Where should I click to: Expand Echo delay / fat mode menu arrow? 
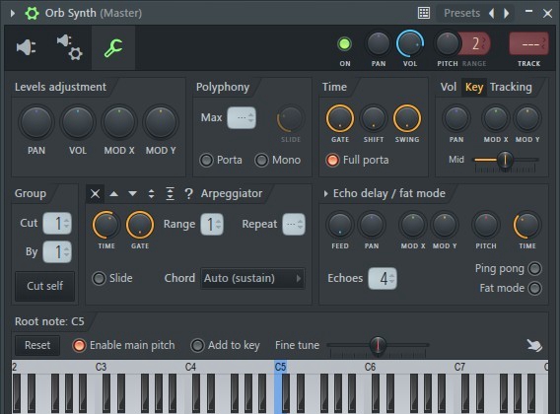click(x=325, y=193)
